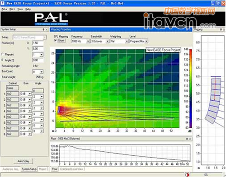Pin the System Setup panel
The height and width of the screenshot is (177, 226).
click(43, 29)
